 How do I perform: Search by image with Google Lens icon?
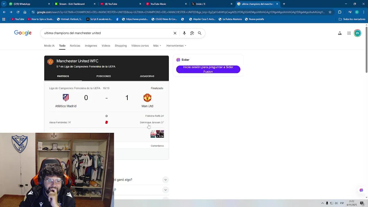click(192, 33)
